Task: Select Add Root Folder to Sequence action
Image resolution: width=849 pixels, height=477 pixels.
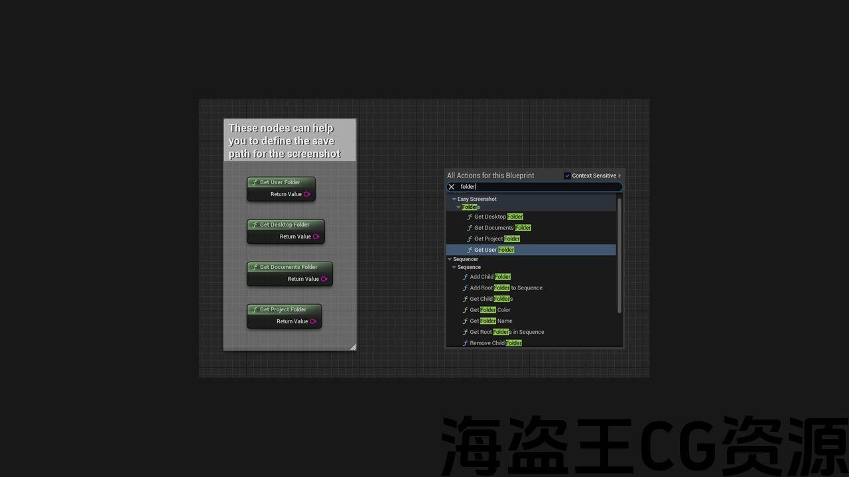Action: pyautogui.click(x=505, y=288)
